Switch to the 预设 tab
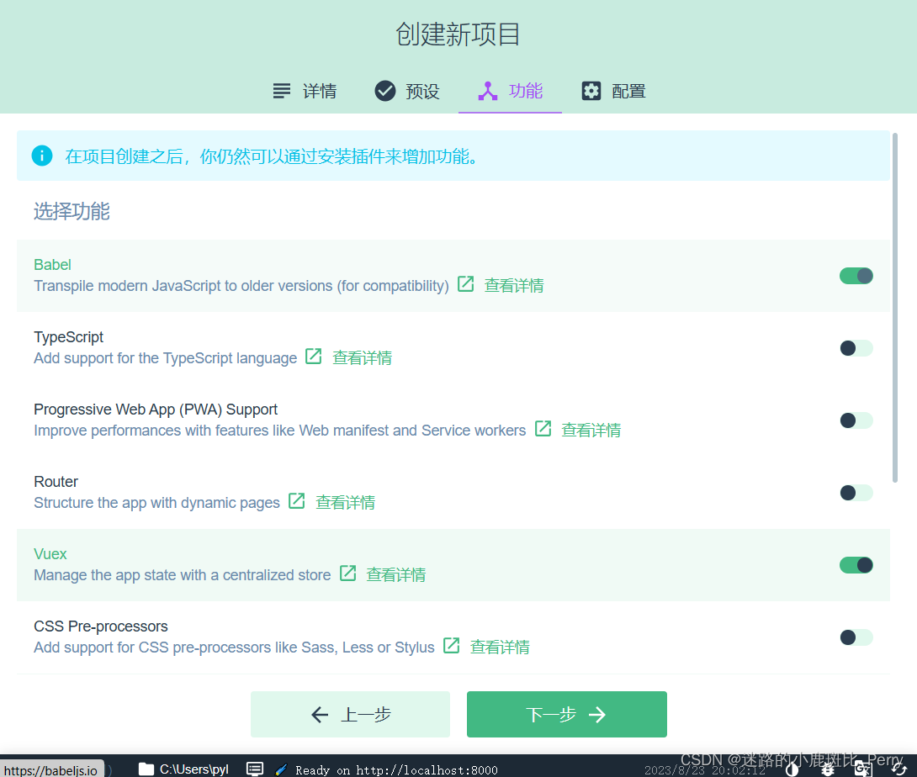The height and width of the screenshot is (777, 917). coord(407,90)
